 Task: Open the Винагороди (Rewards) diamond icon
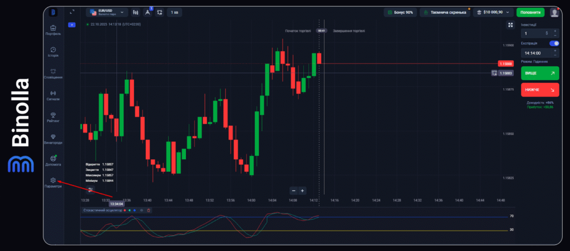(x=53, y=137)
